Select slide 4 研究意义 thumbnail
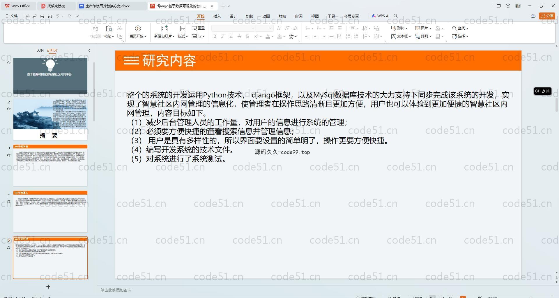The width and height of the screenshot is (559, 298). [x=50, y=211]
